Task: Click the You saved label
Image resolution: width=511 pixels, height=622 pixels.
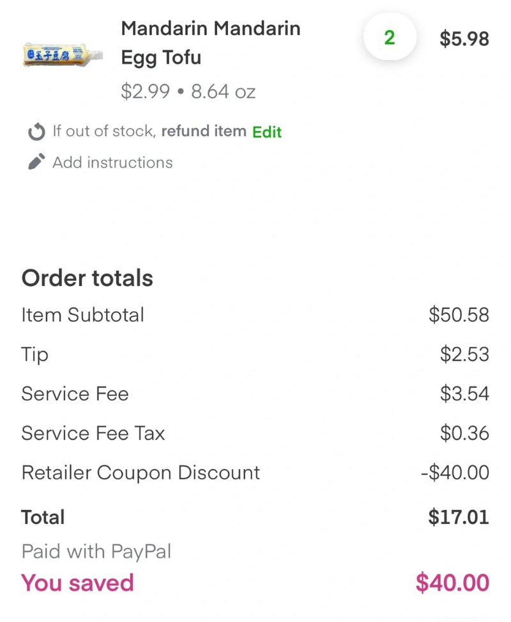Action: click(77, 583)
